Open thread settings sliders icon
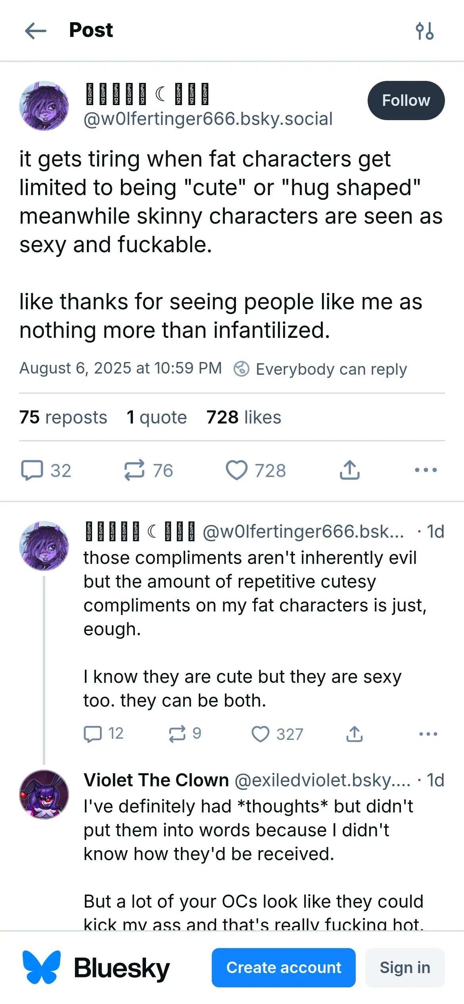464x1004 pixels. coord(424,31)
